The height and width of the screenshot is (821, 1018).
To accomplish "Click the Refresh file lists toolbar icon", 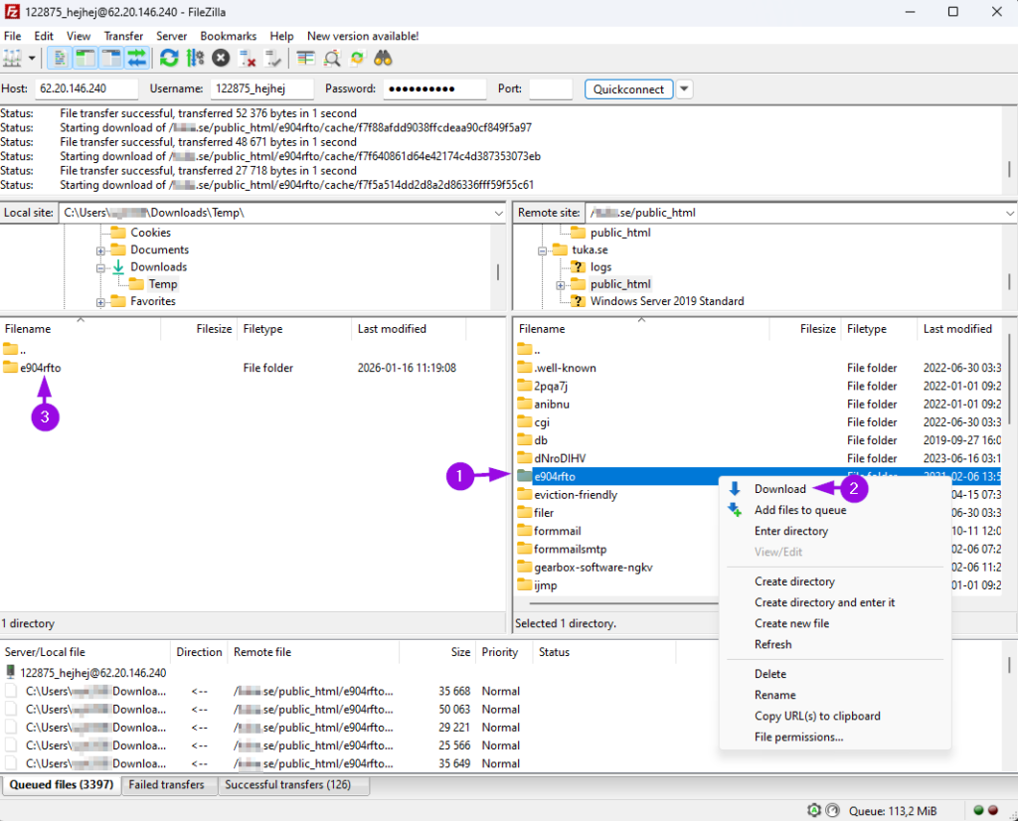I will [169, 58].
